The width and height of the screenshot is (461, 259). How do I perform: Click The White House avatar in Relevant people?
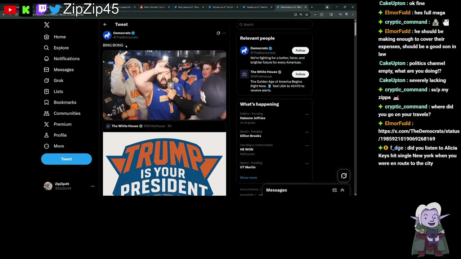(244, 74)
